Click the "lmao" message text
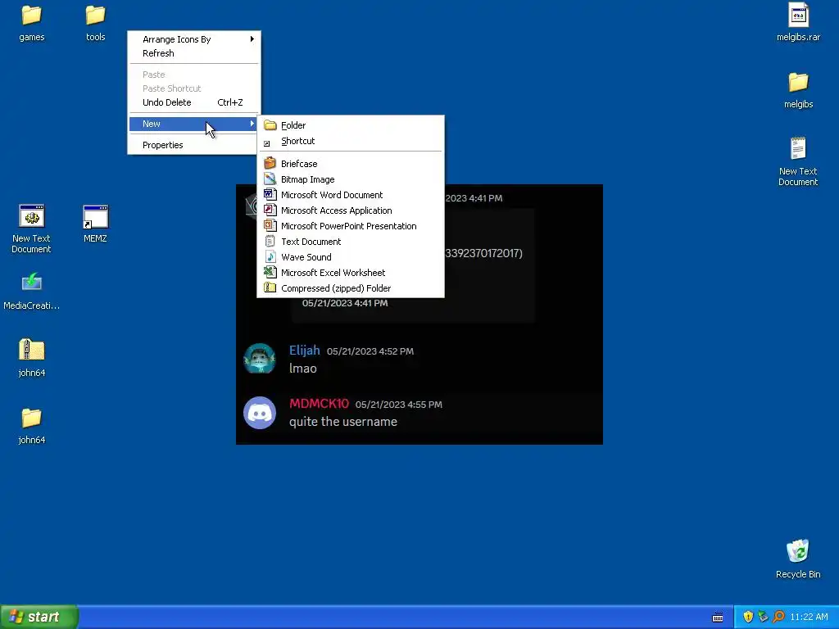The height and width of the screenshot is (629, 839). pyautogui.click(x=303, y=368)
